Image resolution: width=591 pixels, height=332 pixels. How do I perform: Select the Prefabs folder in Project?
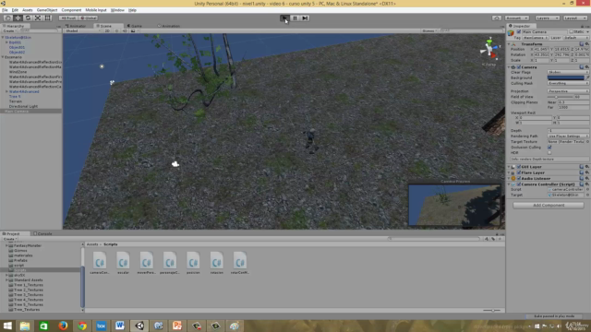coord(20,260)
